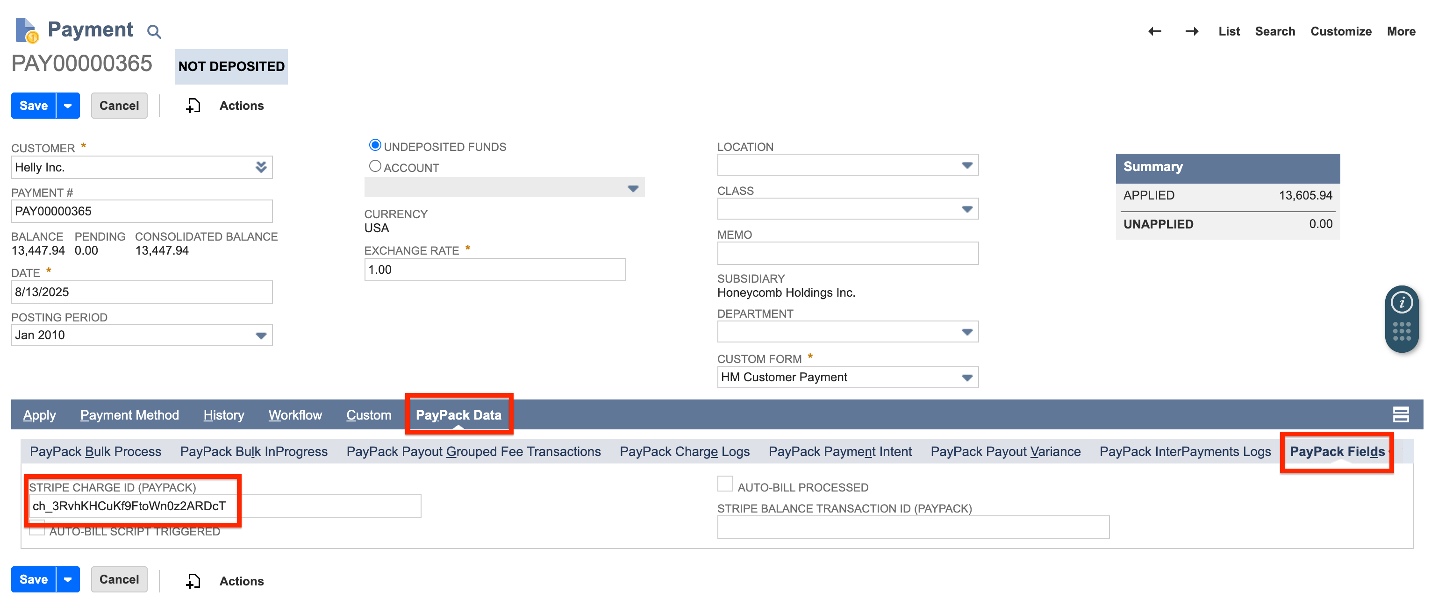Navigate back using the left arrow icon

click(x=1154, y=32)
